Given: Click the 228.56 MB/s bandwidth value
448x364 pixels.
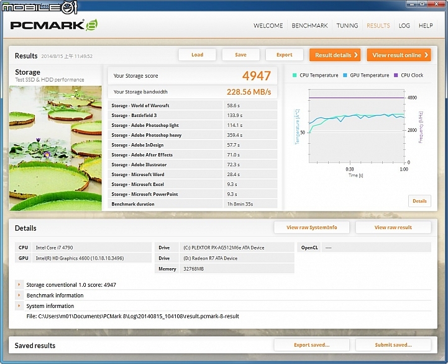Looking at the screenshot, I should (249, 92).
